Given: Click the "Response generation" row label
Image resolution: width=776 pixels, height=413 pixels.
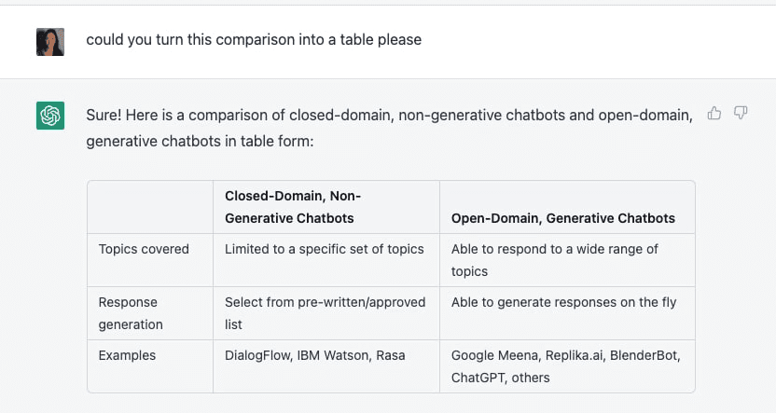Looking at the screenshot, I should coord(131,313).
